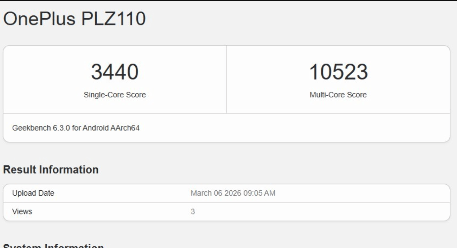Select Geekbench 6.3.0 for Android AArch64 text

[x=76, y=128]
